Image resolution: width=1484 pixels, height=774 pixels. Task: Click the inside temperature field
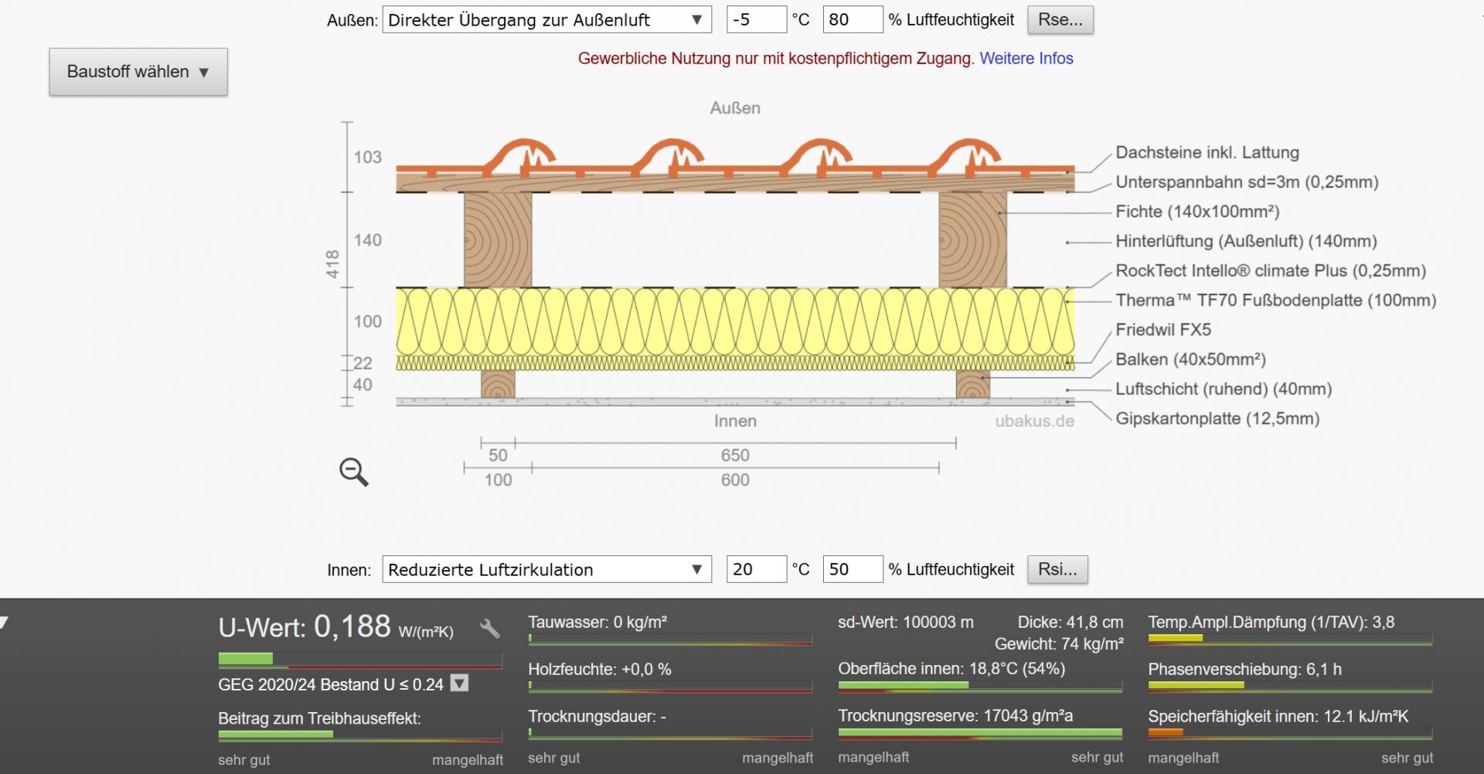tap(755, 570)
